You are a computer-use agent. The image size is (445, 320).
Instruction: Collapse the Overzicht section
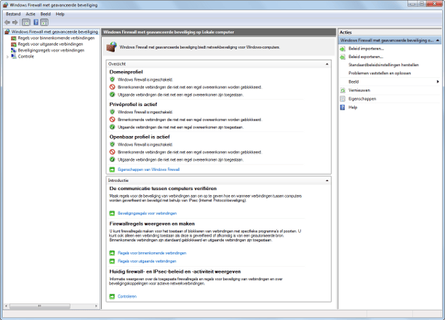[327, 64]
